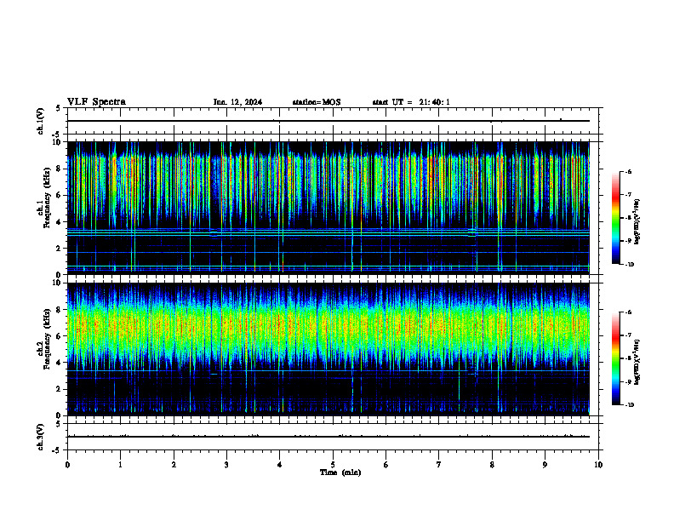Click the "ch.1(V)" waveform axis label

[x=41, y=121]
